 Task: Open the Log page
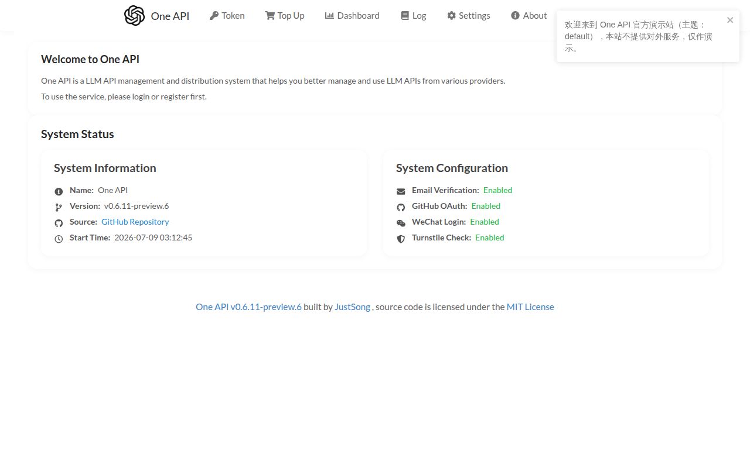(x=414, y=16)
